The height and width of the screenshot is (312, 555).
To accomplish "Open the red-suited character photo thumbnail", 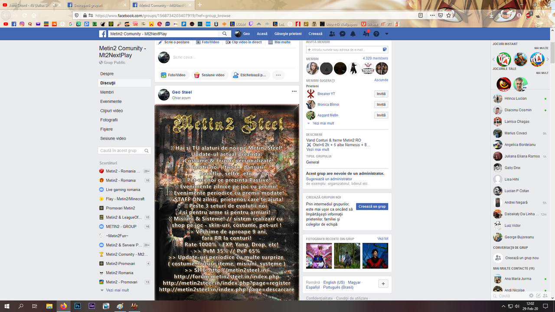I will pyautogui.click(x=375, y=256).
